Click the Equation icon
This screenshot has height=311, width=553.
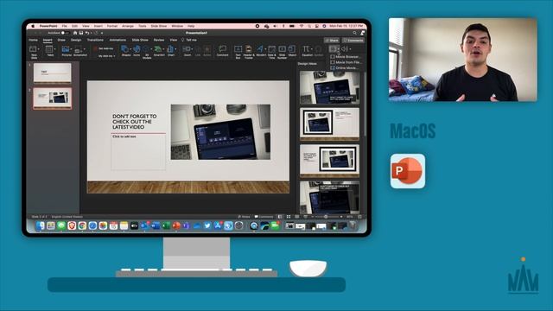(x=306, y=49)
